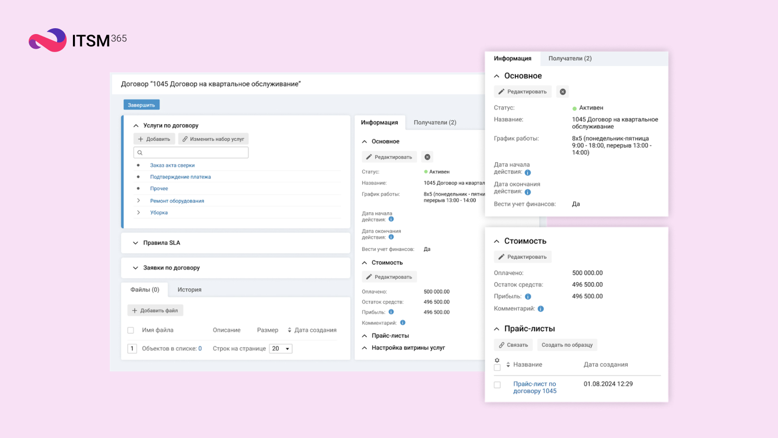Toggle the select-all checkbox in files table header
Image resolution: width=778 pixels, height=438 pixels.
point(131,330)
